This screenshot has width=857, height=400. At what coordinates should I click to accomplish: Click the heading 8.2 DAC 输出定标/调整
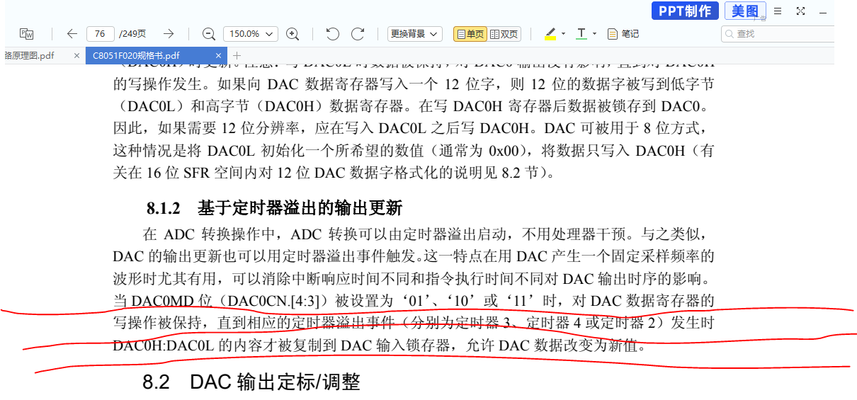click(x=251, y=382)
